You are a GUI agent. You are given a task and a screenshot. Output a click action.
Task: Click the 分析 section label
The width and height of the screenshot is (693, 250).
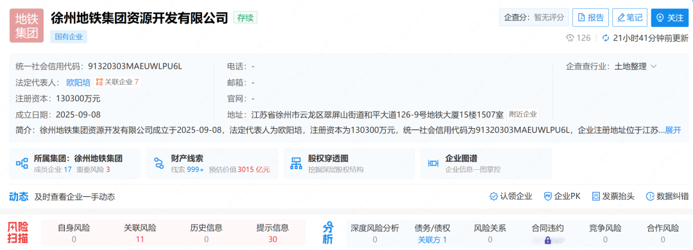click(x=328, y=233)
